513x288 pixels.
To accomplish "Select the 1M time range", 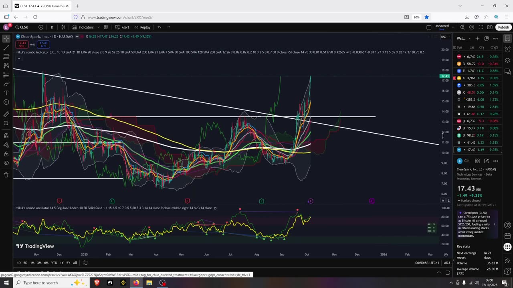I will 32,263.
